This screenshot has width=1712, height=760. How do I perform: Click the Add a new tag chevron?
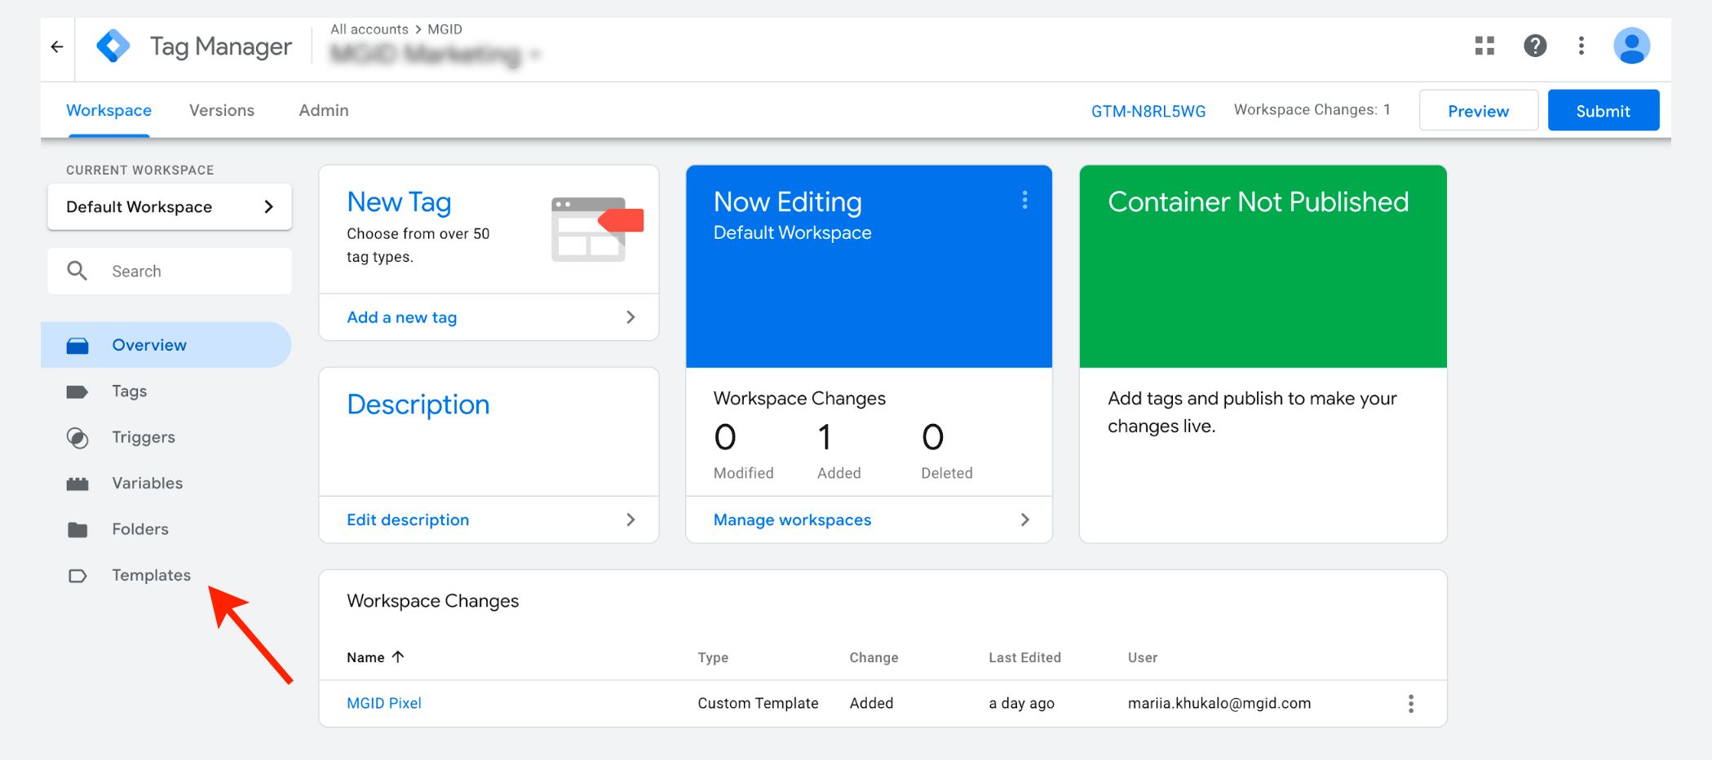[630, 317]
